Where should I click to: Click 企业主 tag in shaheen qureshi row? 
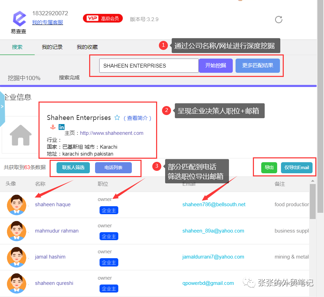[x=109, y=289]
